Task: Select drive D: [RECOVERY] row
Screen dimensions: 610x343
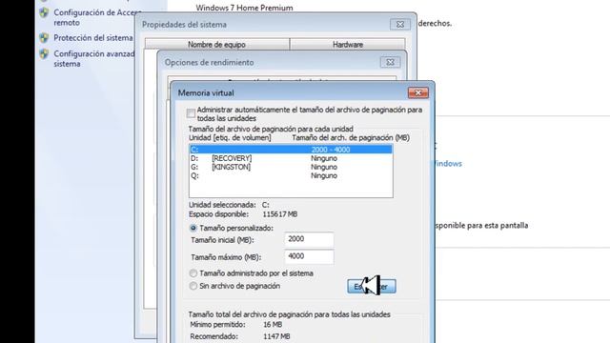Action: click(291, 158)
